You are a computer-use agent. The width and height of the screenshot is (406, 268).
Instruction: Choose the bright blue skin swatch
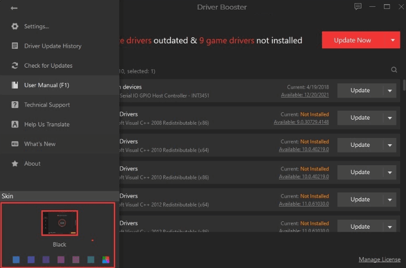(x=16, y=260)
